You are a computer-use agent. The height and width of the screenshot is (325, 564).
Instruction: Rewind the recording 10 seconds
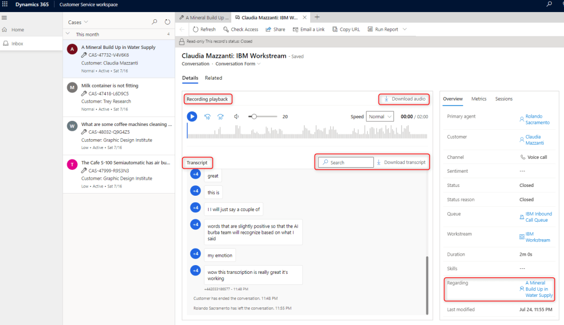[208, 117]
